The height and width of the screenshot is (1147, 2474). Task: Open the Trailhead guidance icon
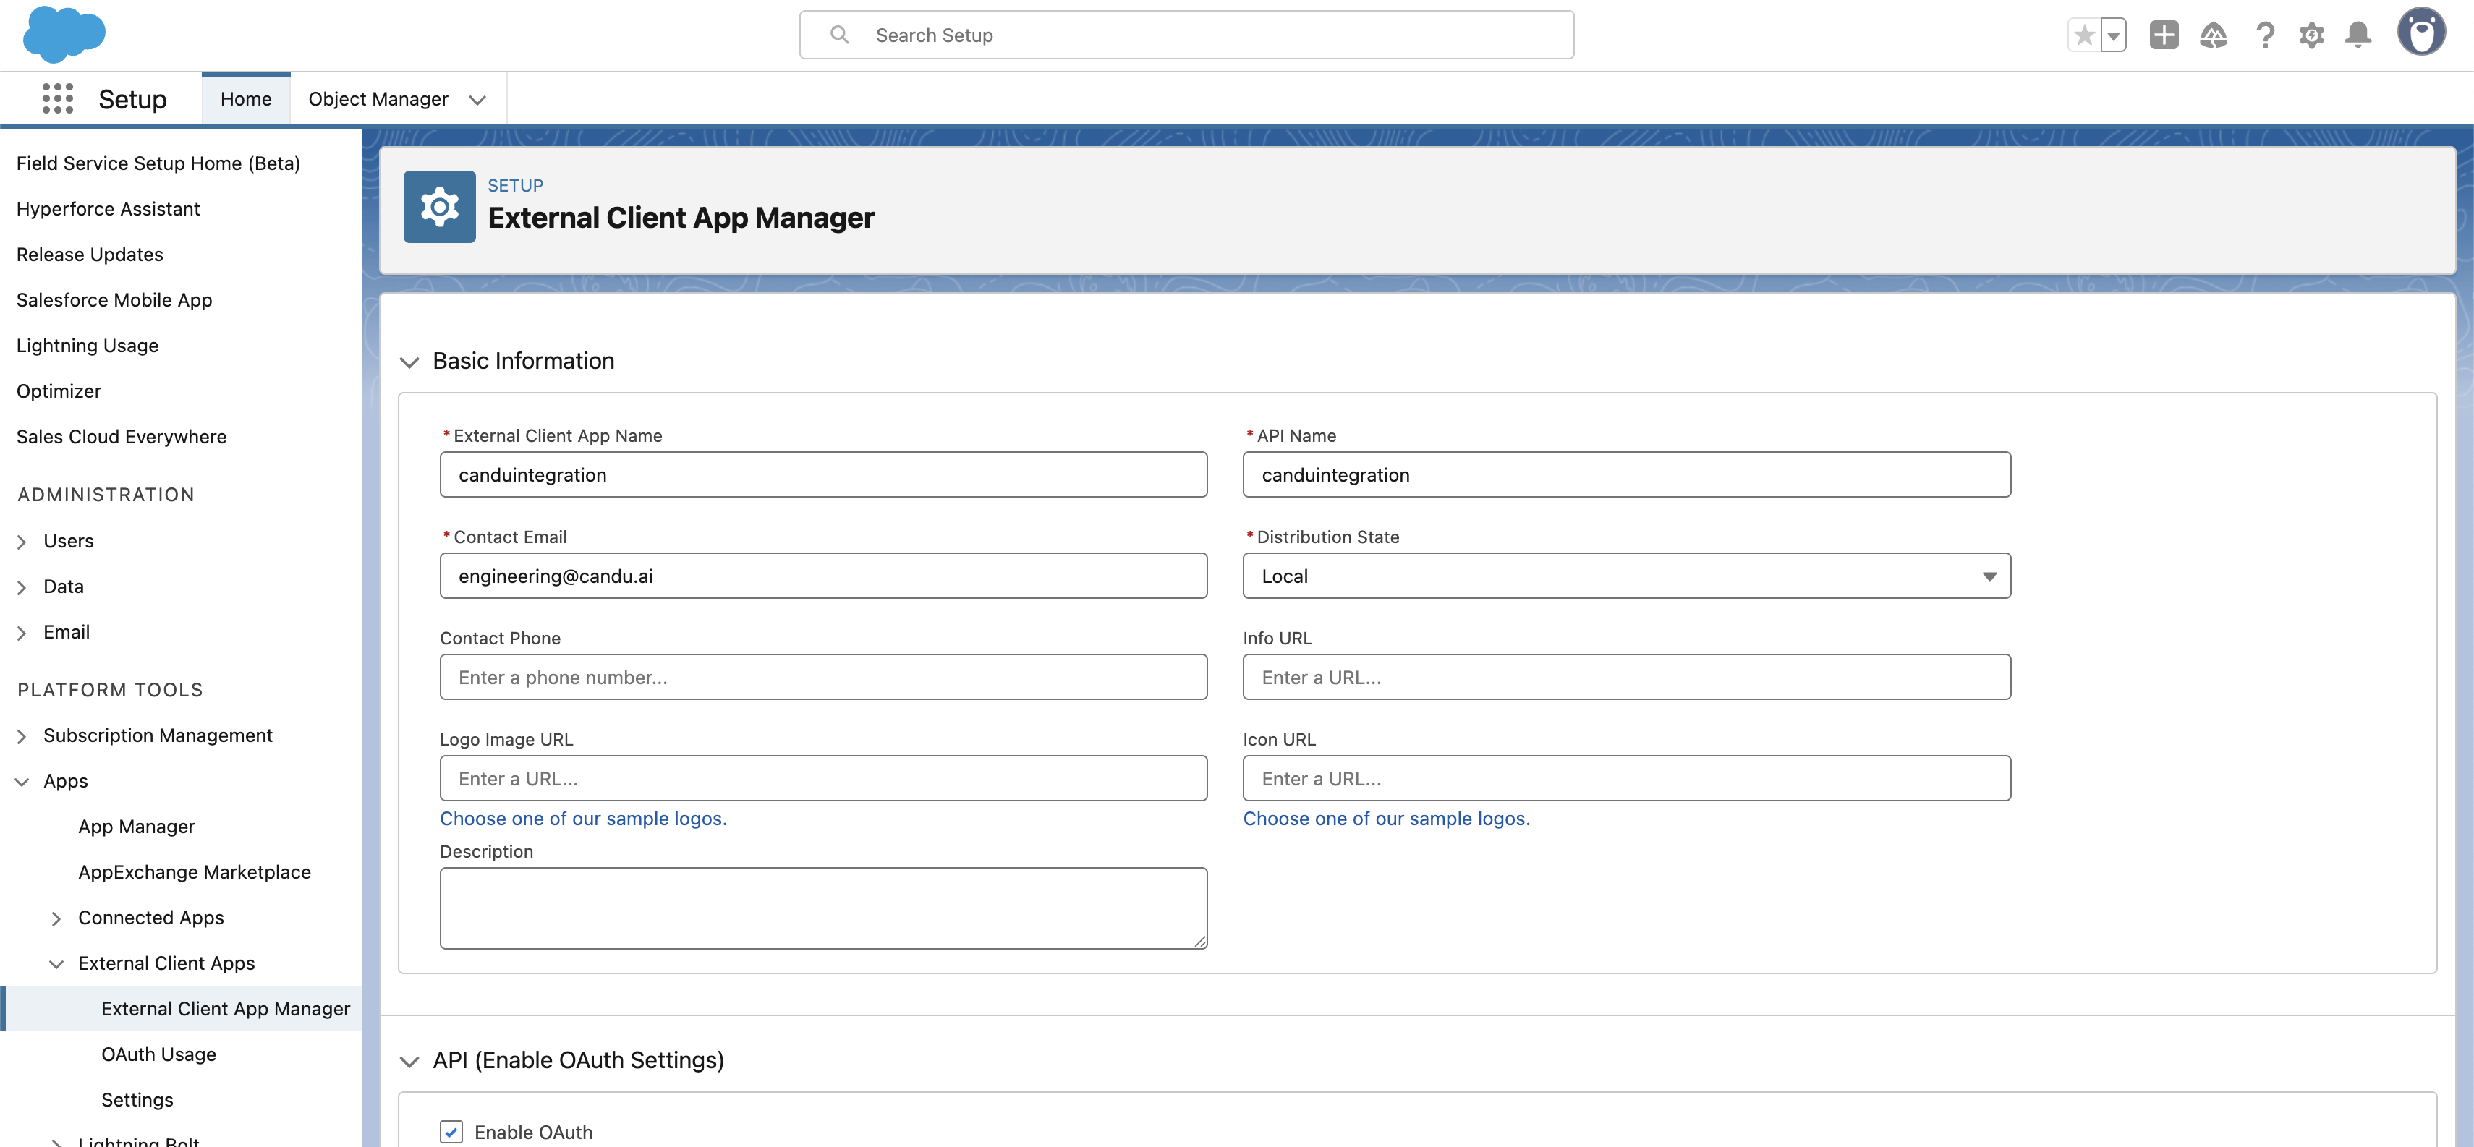coord(2213,35)
